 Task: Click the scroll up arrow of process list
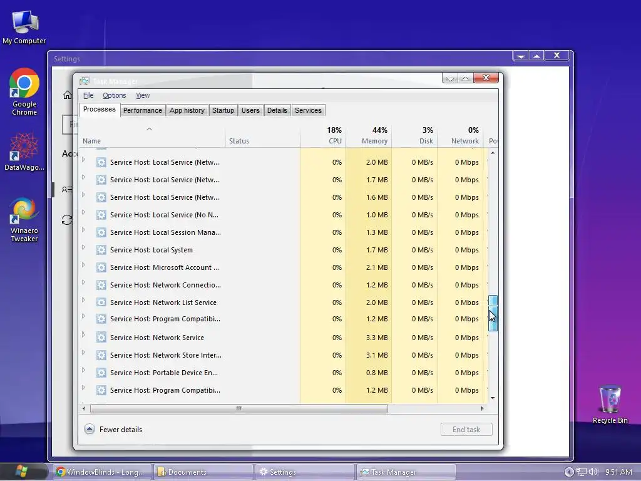pyautogui.click(x=493, y=153)
